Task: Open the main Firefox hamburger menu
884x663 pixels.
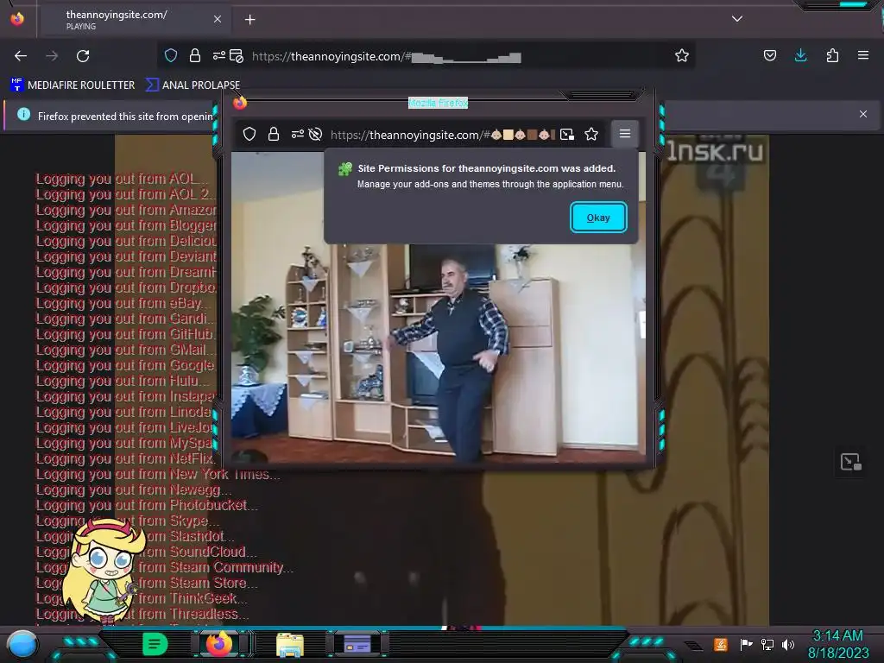Action: tap(863, 55)
